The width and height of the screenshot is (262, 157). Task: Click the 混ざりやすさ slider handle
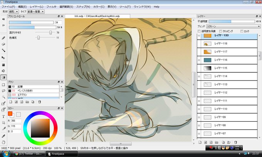(x=50, y=33)
